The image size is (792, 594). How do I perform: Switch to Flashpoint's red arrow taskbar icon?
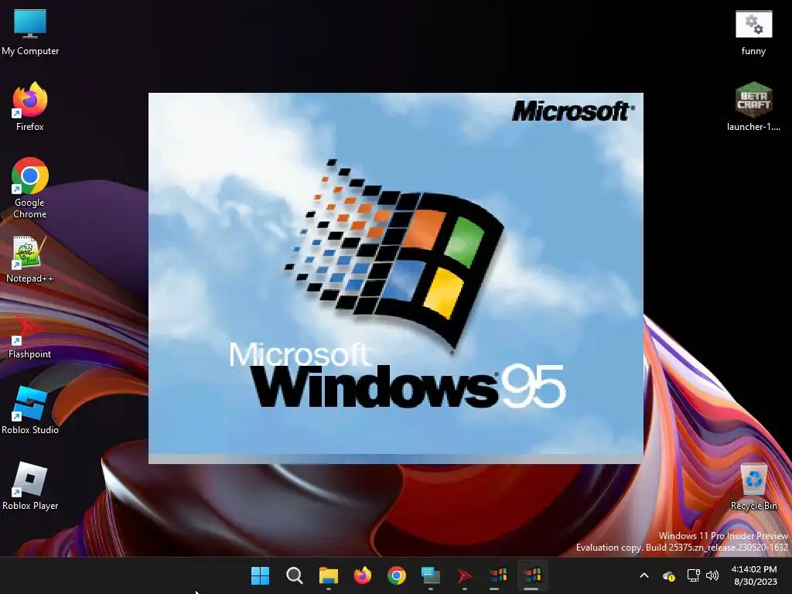click(x=464, y=575)
